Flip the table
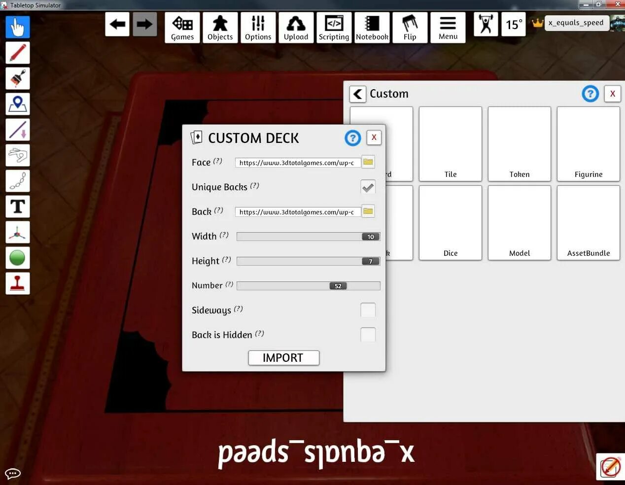The image size is (625, 485). (x=410, y=28)
